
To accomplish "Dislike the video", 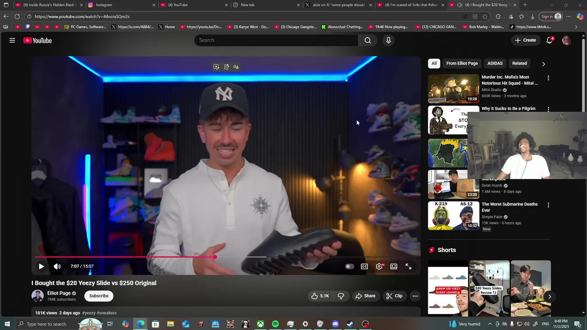I will pos(341,296).
